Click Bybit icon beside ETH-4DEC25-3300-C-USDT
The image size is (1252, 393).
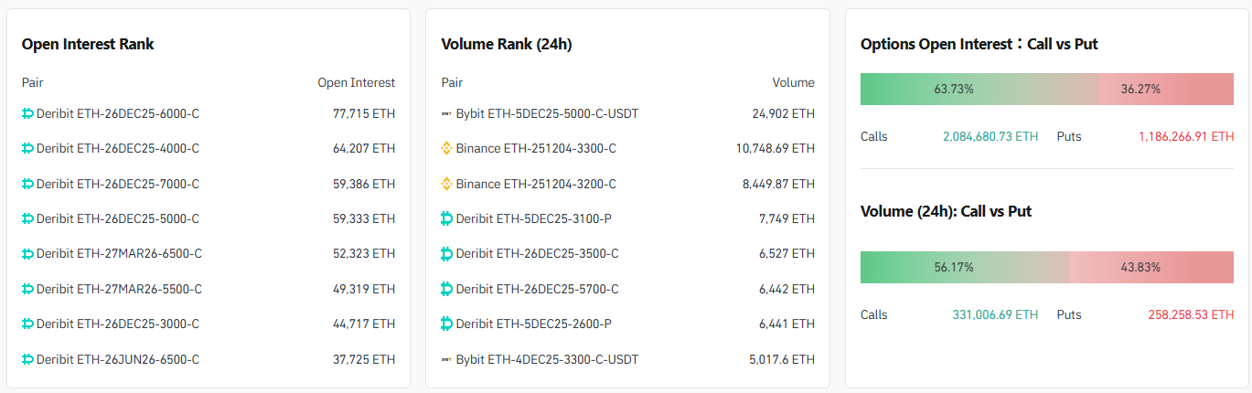click(446, 359)
